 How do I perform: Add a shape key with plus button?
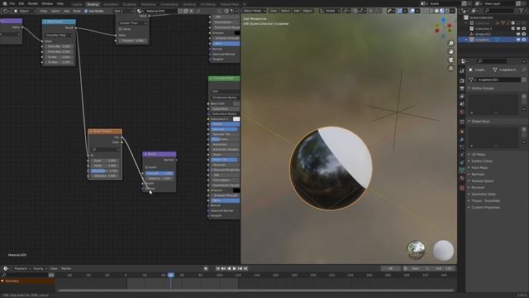coord(524,129)
